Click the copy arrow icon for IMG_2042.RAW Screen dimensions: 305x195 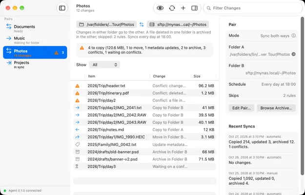(78, 115)
